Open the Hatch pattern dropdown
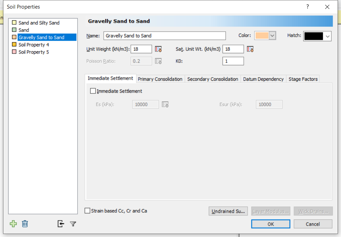Image resolution: width=341 pixels, height=237 pixels. tap(328, 35)
